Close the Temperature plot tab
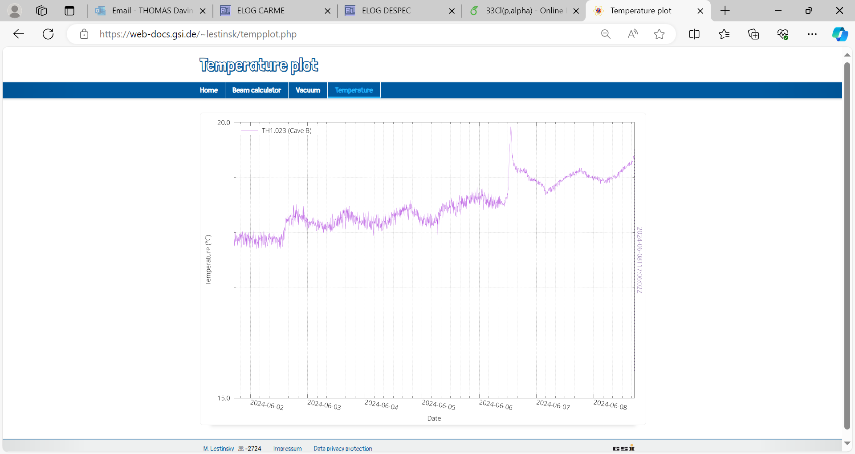The height and width of the screenshot is (454, 855). 700,11
